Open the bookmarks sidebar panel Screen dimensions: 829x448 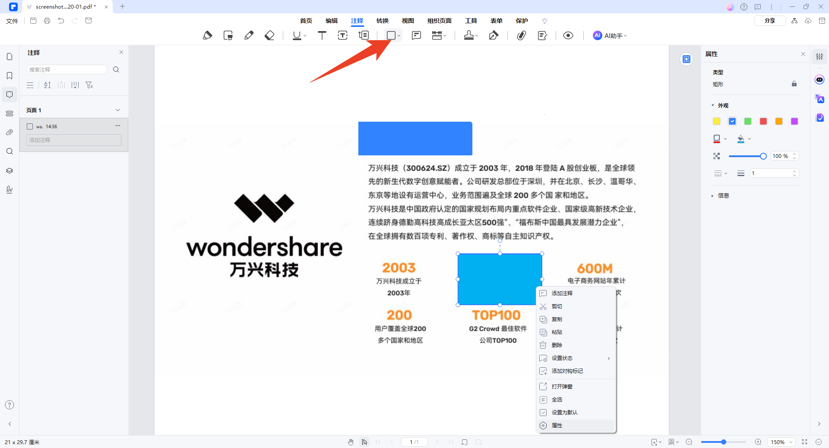coord(9,76)
